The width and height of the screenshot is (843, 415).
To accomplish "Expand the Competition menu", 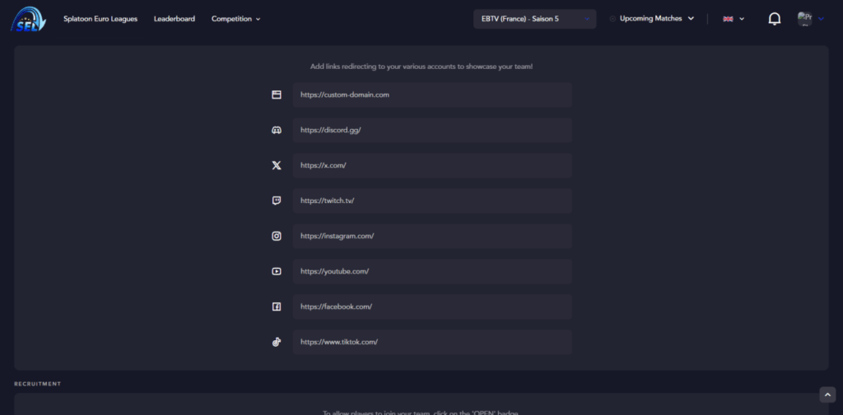I will pyautogui.click(x=236, y=19).
